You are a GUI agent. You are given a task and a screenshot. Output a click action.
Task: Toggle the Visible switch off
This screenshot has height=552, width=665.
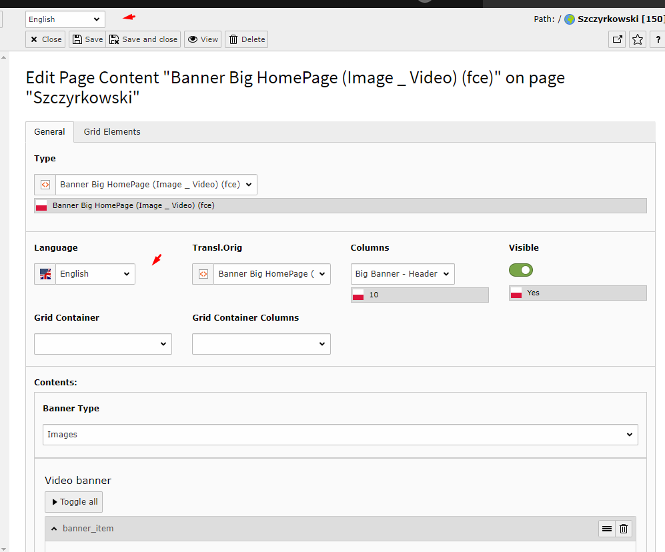coord(521,270)
